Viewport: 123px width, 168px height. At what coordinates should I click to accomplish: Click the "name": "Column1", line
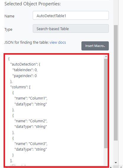coord(31,98)
